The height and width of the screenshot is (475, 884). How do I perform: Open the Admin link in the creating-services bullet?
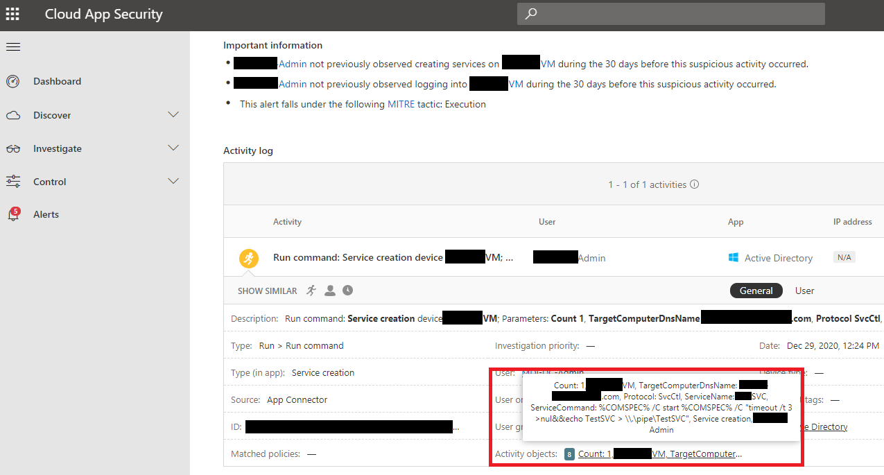pyautogui.click(x=293, y=64)
